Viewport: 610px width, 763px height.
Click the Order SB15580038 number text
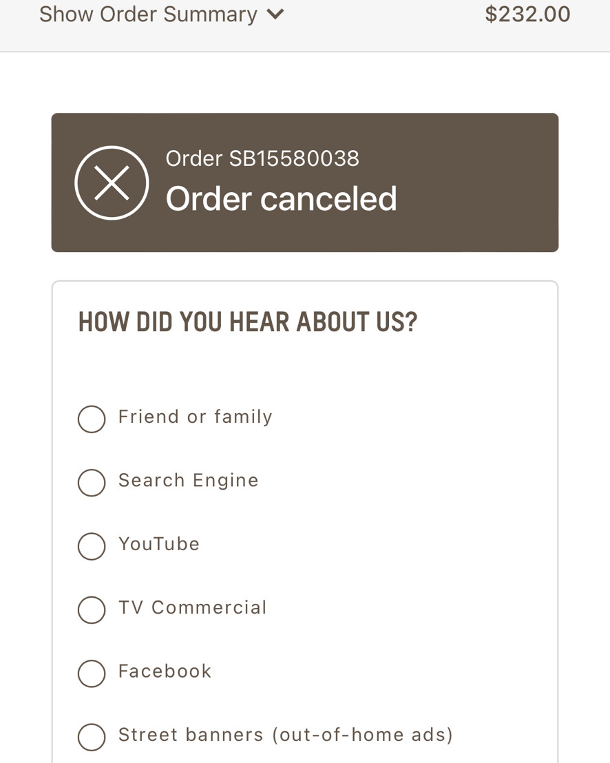point(262,158)
